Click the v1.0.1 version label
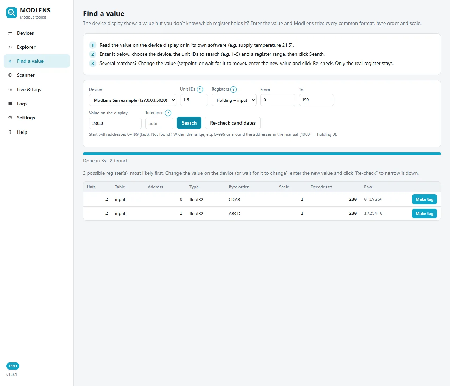 coord(12,375)
